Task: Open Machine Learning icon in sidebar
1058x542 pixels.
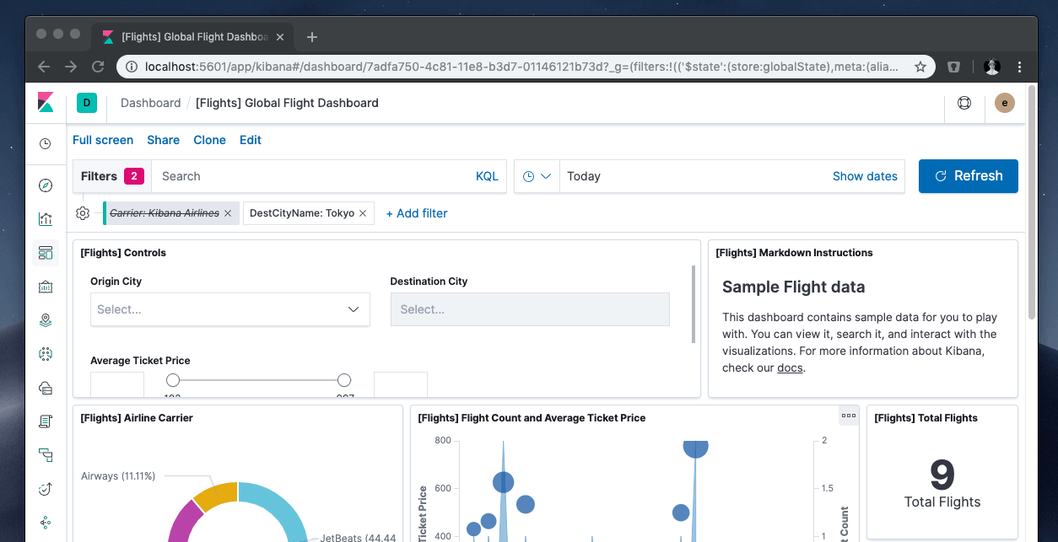Action: (x=46, y=354)
